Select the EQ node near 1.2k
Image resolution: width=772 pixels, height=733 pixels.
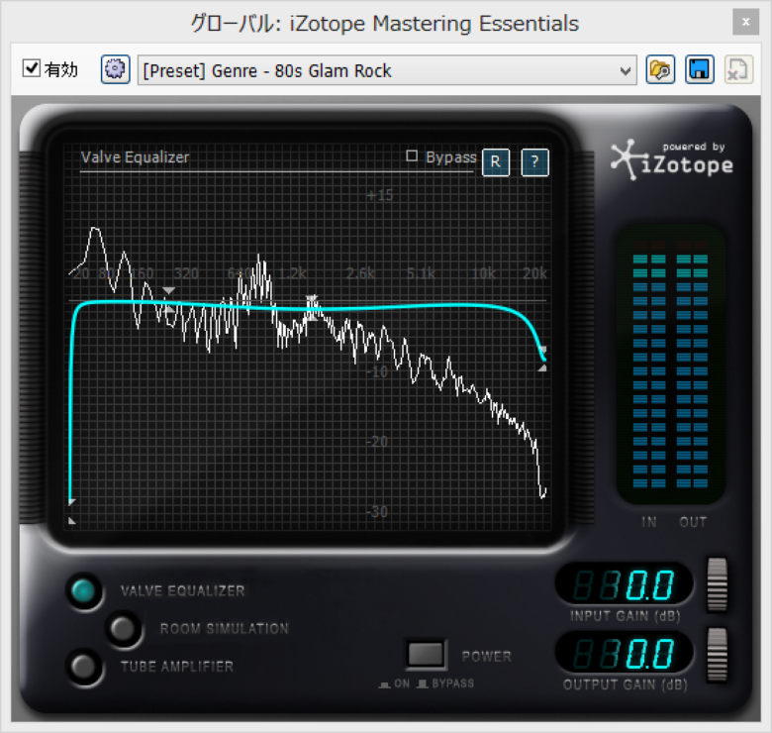(x=312, y=308)
